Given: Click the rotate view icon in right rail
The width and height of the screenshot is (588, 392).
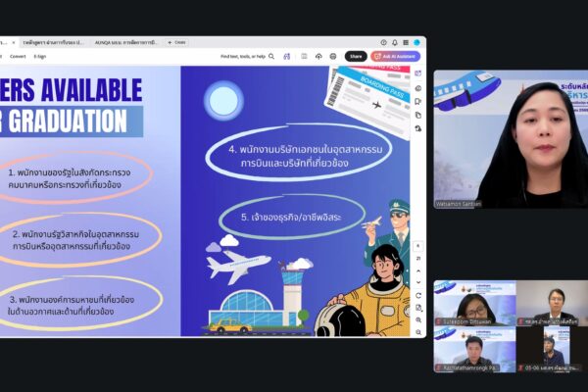Looking at the screenshot, I should pos(418,296).
